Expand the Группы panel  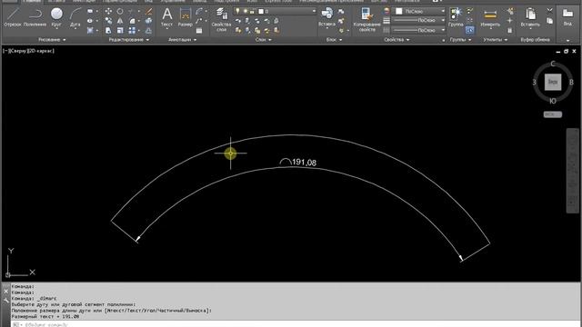(x=461, y=39)
